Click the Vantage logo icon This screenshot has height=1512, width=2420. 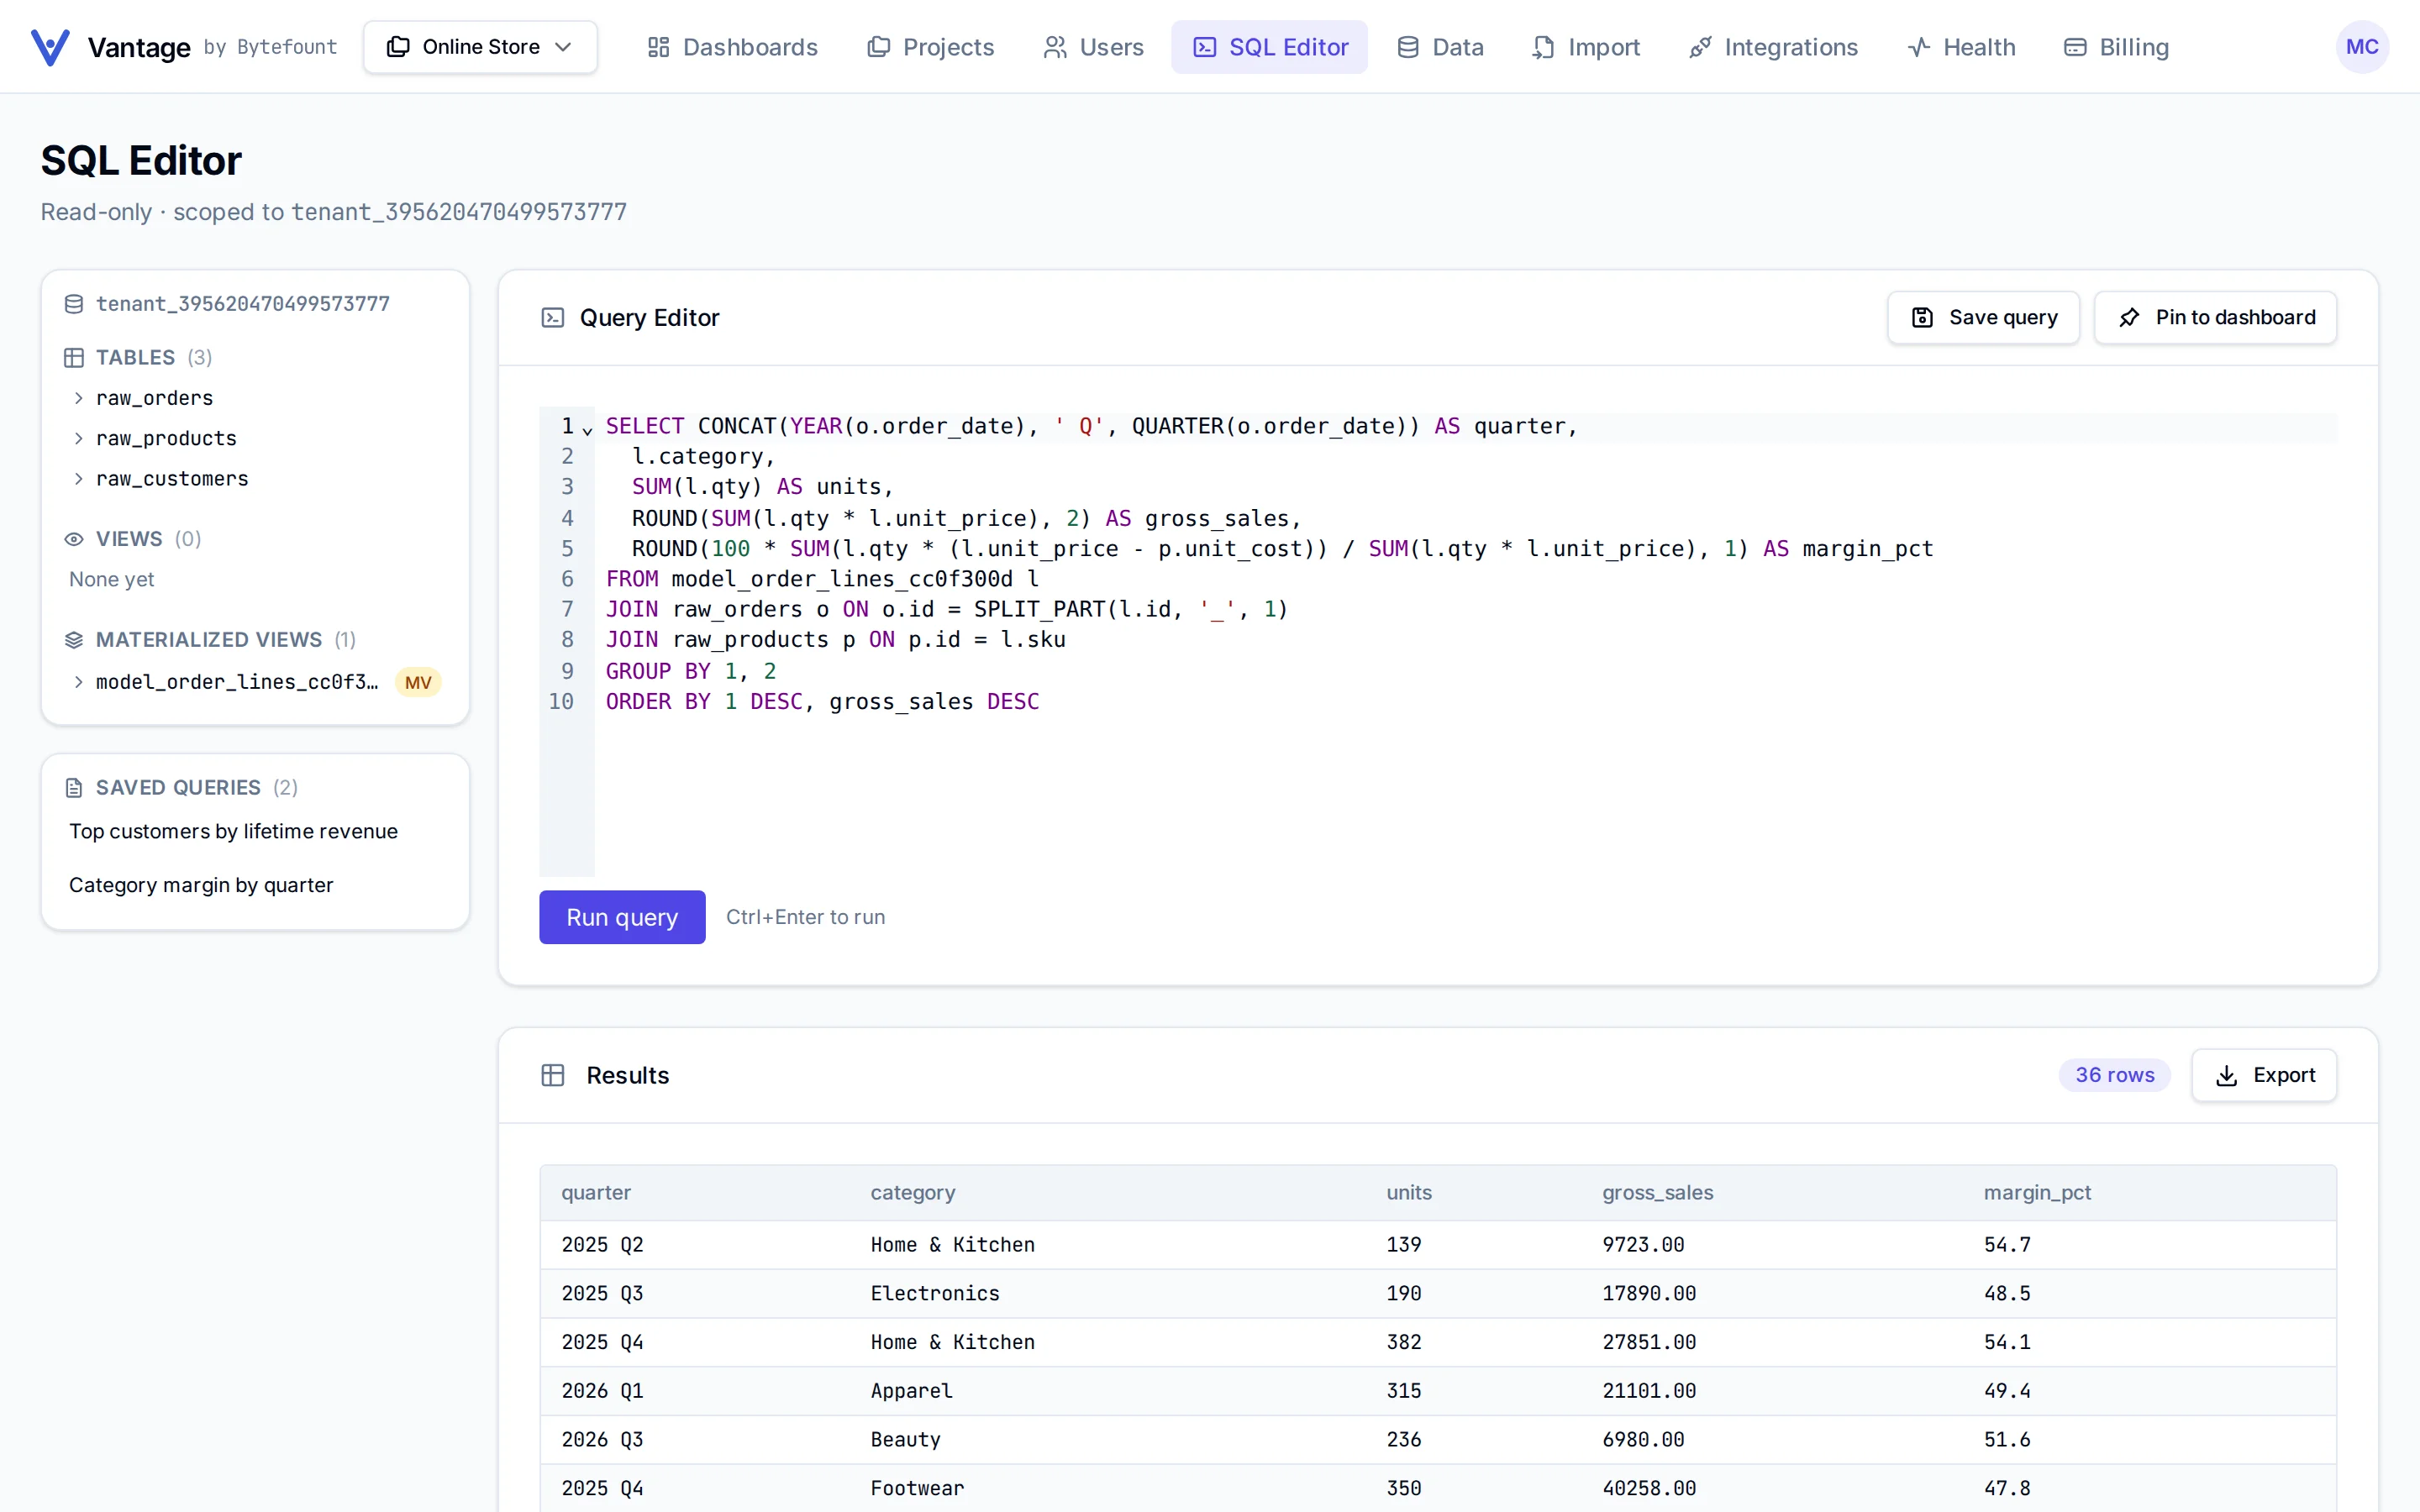coord(50,47)
